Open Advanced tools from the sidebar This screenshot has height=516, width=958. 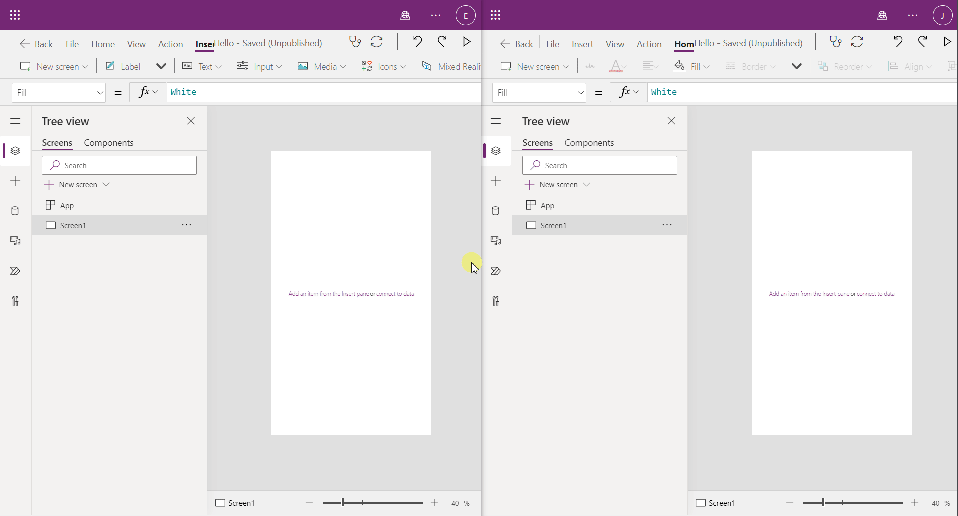15,301
